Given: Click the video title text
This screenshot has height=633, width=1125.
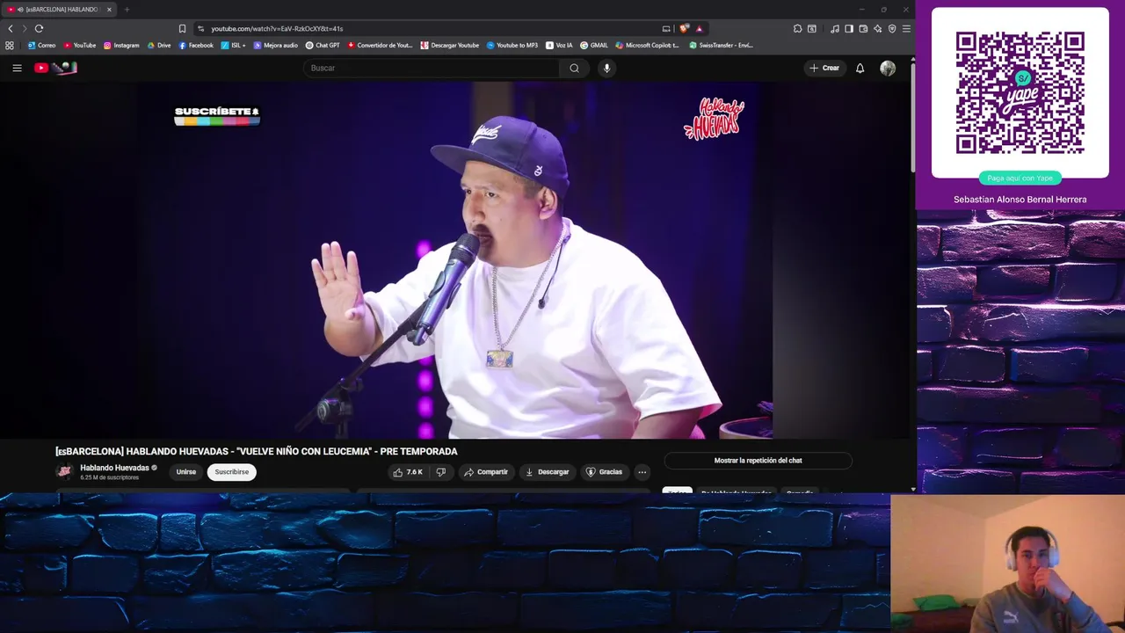Looking at the screenshot, I should click(x=257, y=451).
